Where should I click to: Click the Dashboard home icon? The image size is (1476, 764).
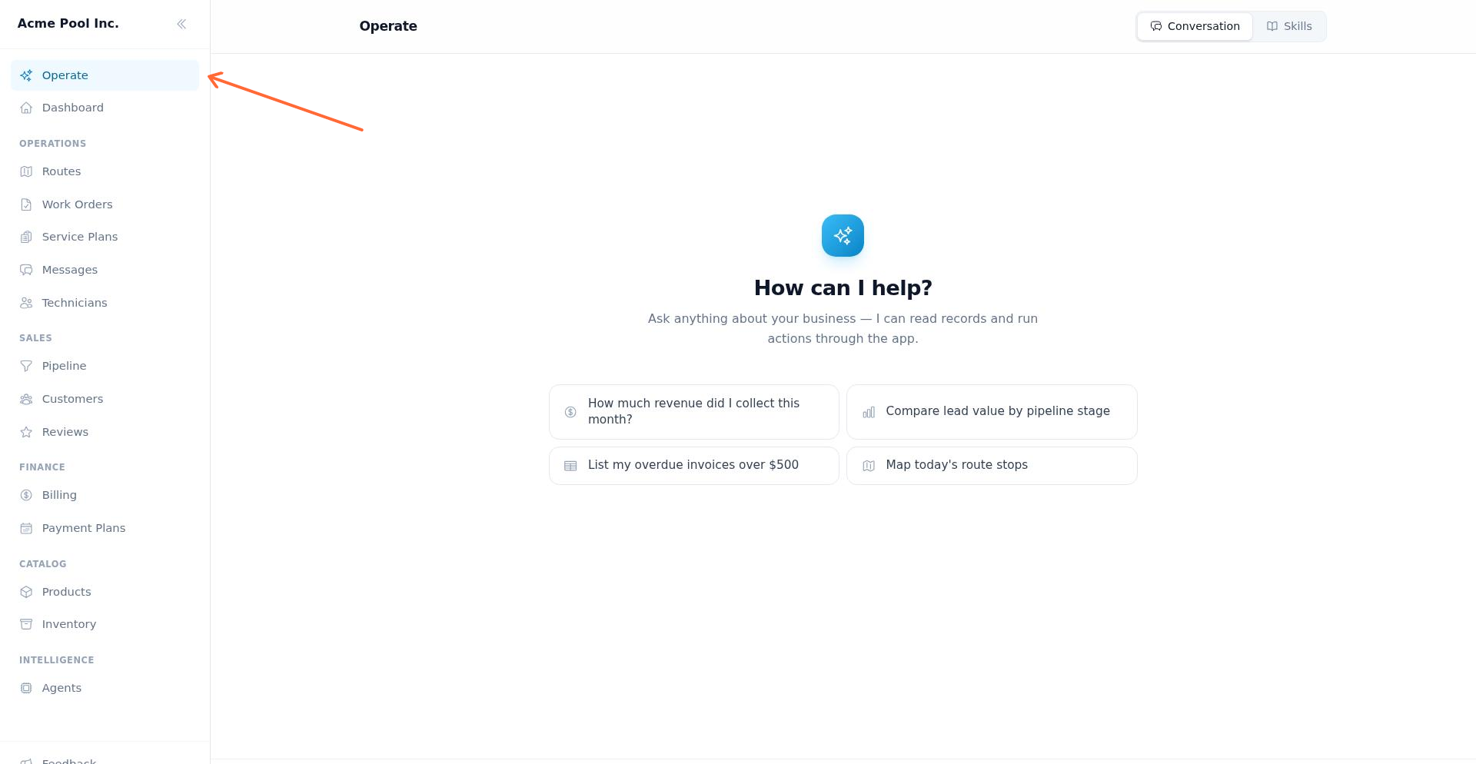tap(26, 108)
